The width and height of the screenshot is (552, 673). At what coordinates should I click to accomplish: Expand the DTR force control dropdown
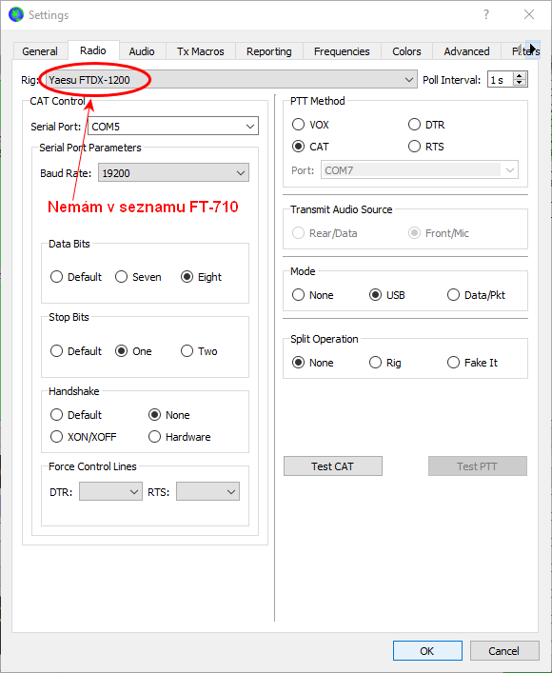click(x=110, y=492)
